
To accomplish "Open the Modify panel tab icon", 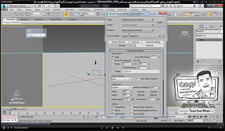I will [201, 27].
